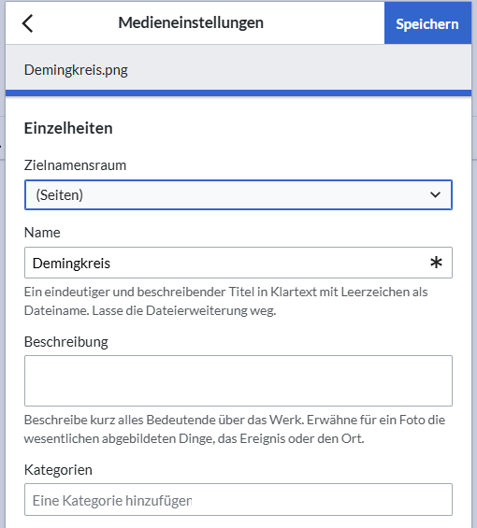
Task: Expand the namespace list via the chevron arrow
Action: click(435, 195)
